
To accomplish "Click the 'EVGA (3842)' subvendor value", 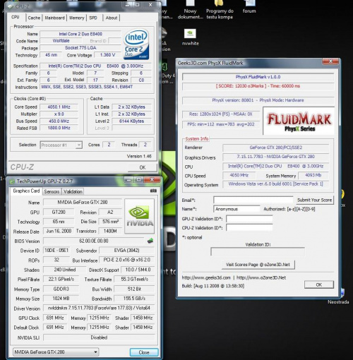I will point(126,251).
